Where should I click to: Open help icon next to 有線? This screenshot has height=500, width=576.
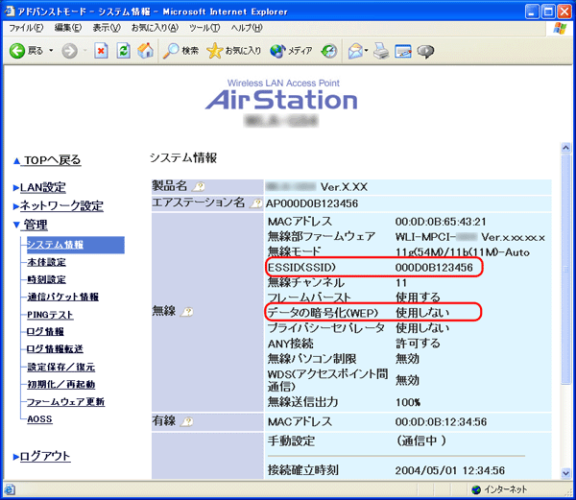(186, 422)
